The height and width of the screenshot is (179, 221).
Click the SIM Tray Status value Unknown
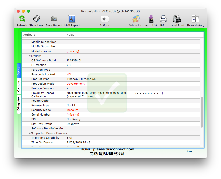click(x=73, y=124)
